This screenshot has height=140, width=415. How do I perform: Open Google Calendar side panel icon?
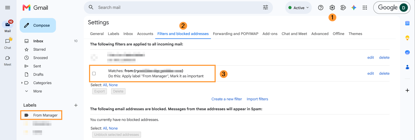click(407, 23)
